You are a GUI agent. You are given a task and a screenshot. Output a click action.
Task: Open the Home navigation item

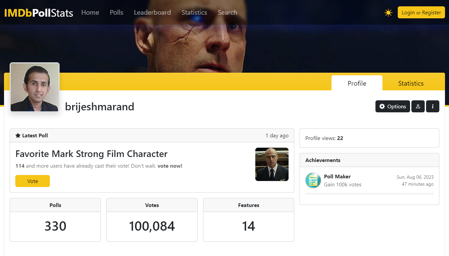click(90, 12)
